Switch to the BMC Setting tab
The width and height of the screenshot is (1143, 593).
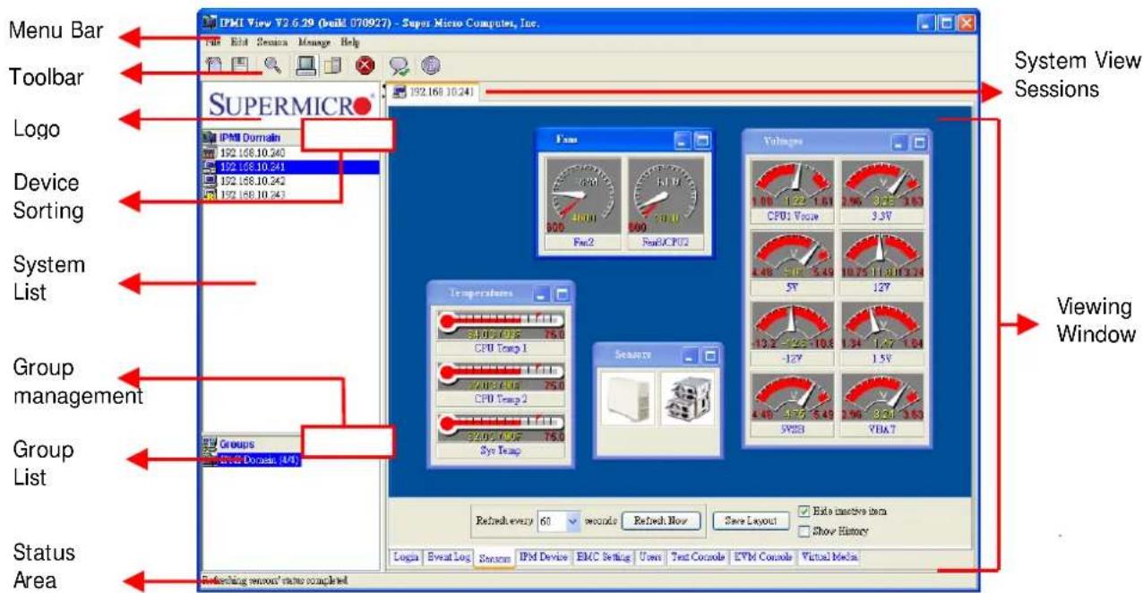(604, 556)
